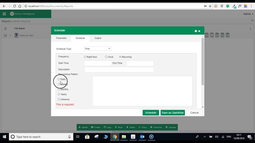Switch to the Schedule tab
Image resolution: width=255 pixels, height=143 pixels.
(80, 38)
